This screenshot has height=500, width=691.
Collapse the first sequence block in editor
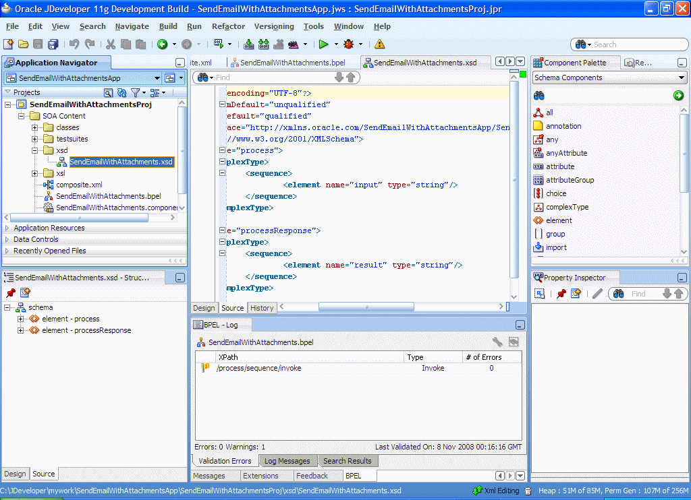[223, 173]
